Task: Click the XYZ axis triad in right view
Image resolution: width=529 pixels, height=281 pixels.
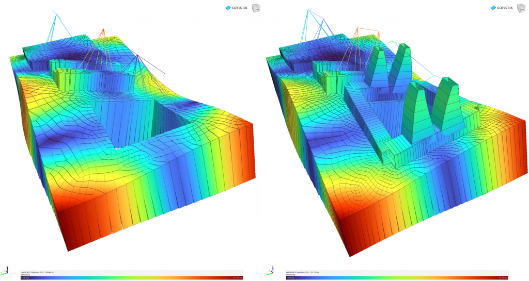Action: pos(269,270)
